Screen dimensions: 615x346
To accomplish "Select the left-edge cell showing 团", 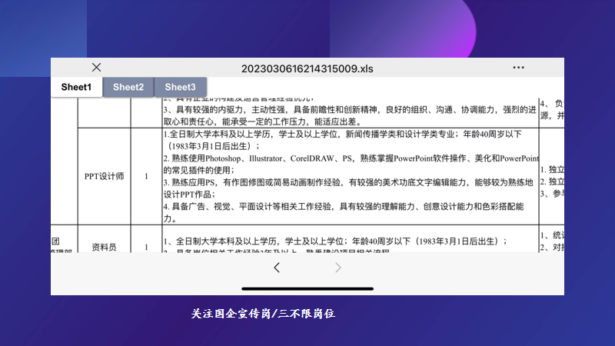I will click(x=64, y=239).
